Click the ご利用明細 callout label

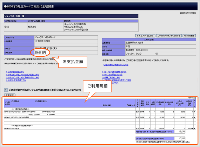[x=97, y=86]
